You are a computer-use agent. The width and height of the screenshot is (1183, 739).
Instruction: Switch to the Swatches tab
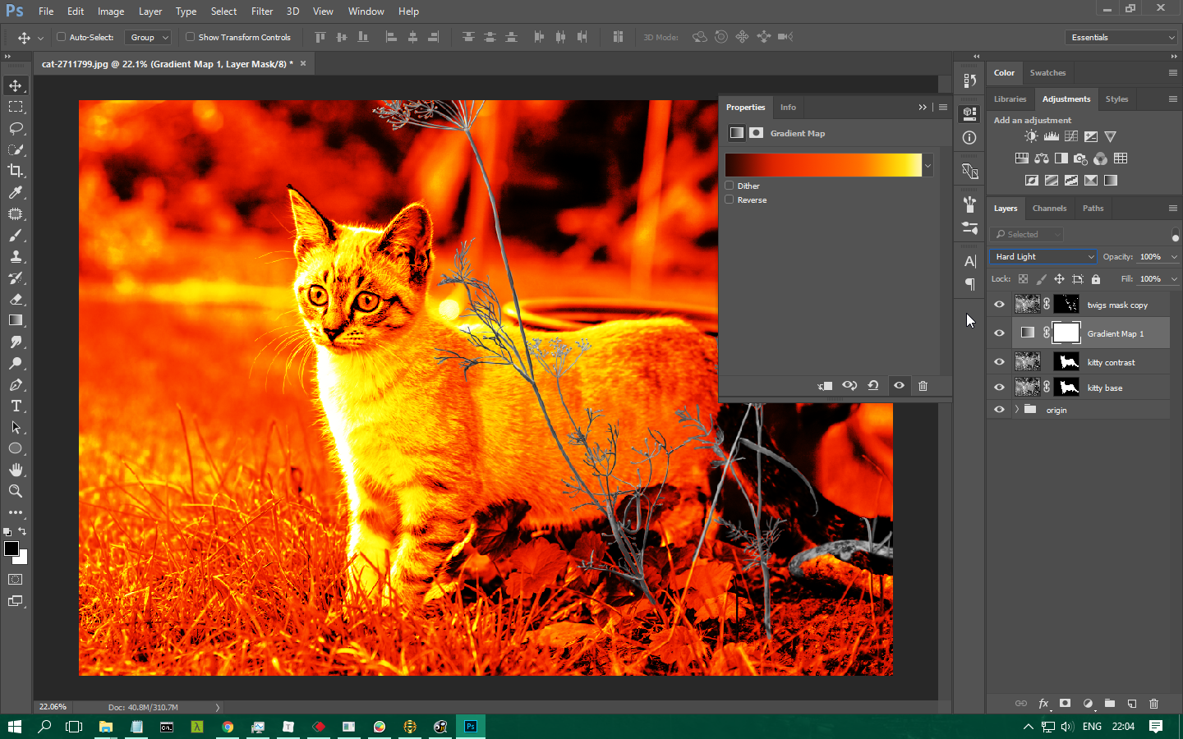(x=1047, y=73)
